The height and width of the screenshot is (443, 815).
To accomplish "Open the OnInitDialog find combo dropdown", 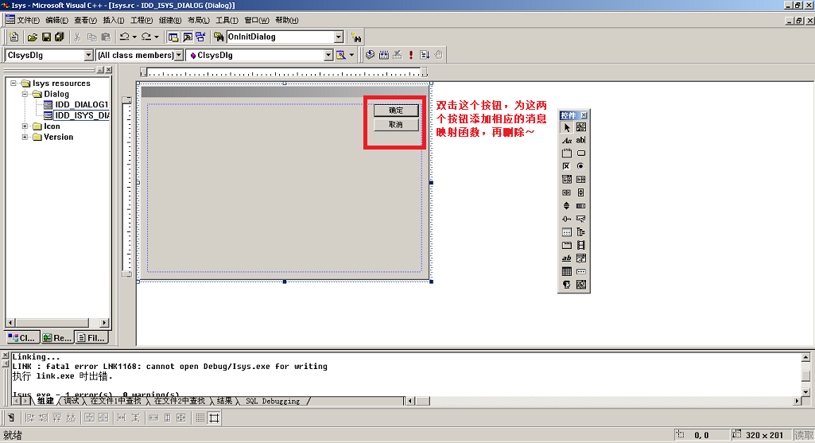I will click(x=339, y=37).
